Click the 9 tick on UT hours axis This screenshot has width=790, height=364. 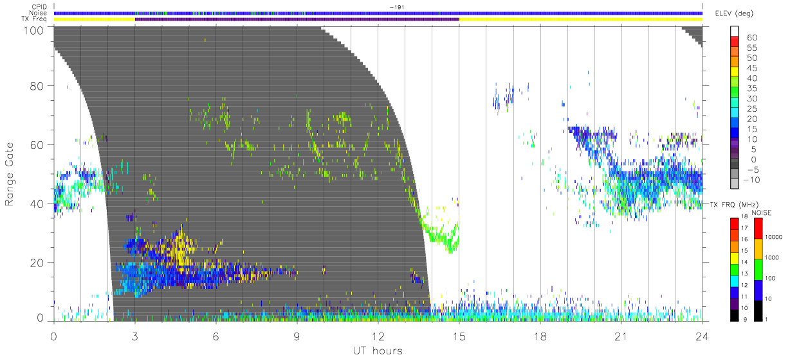tap(297, 336)
